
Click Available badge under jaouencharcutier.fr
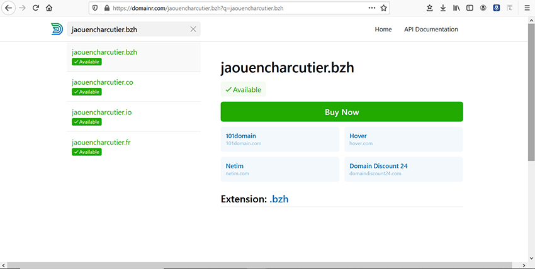[87, 152]
